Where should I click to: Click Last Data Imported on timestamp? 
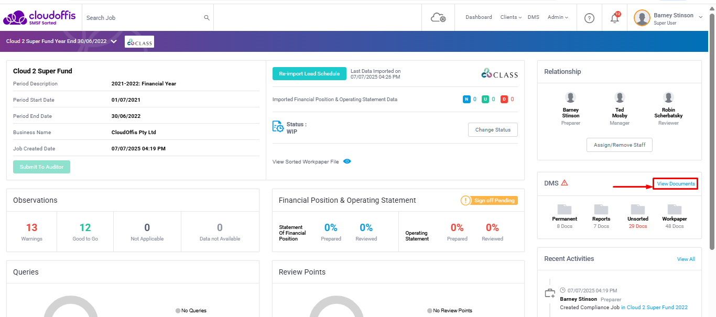pos(375,74)
